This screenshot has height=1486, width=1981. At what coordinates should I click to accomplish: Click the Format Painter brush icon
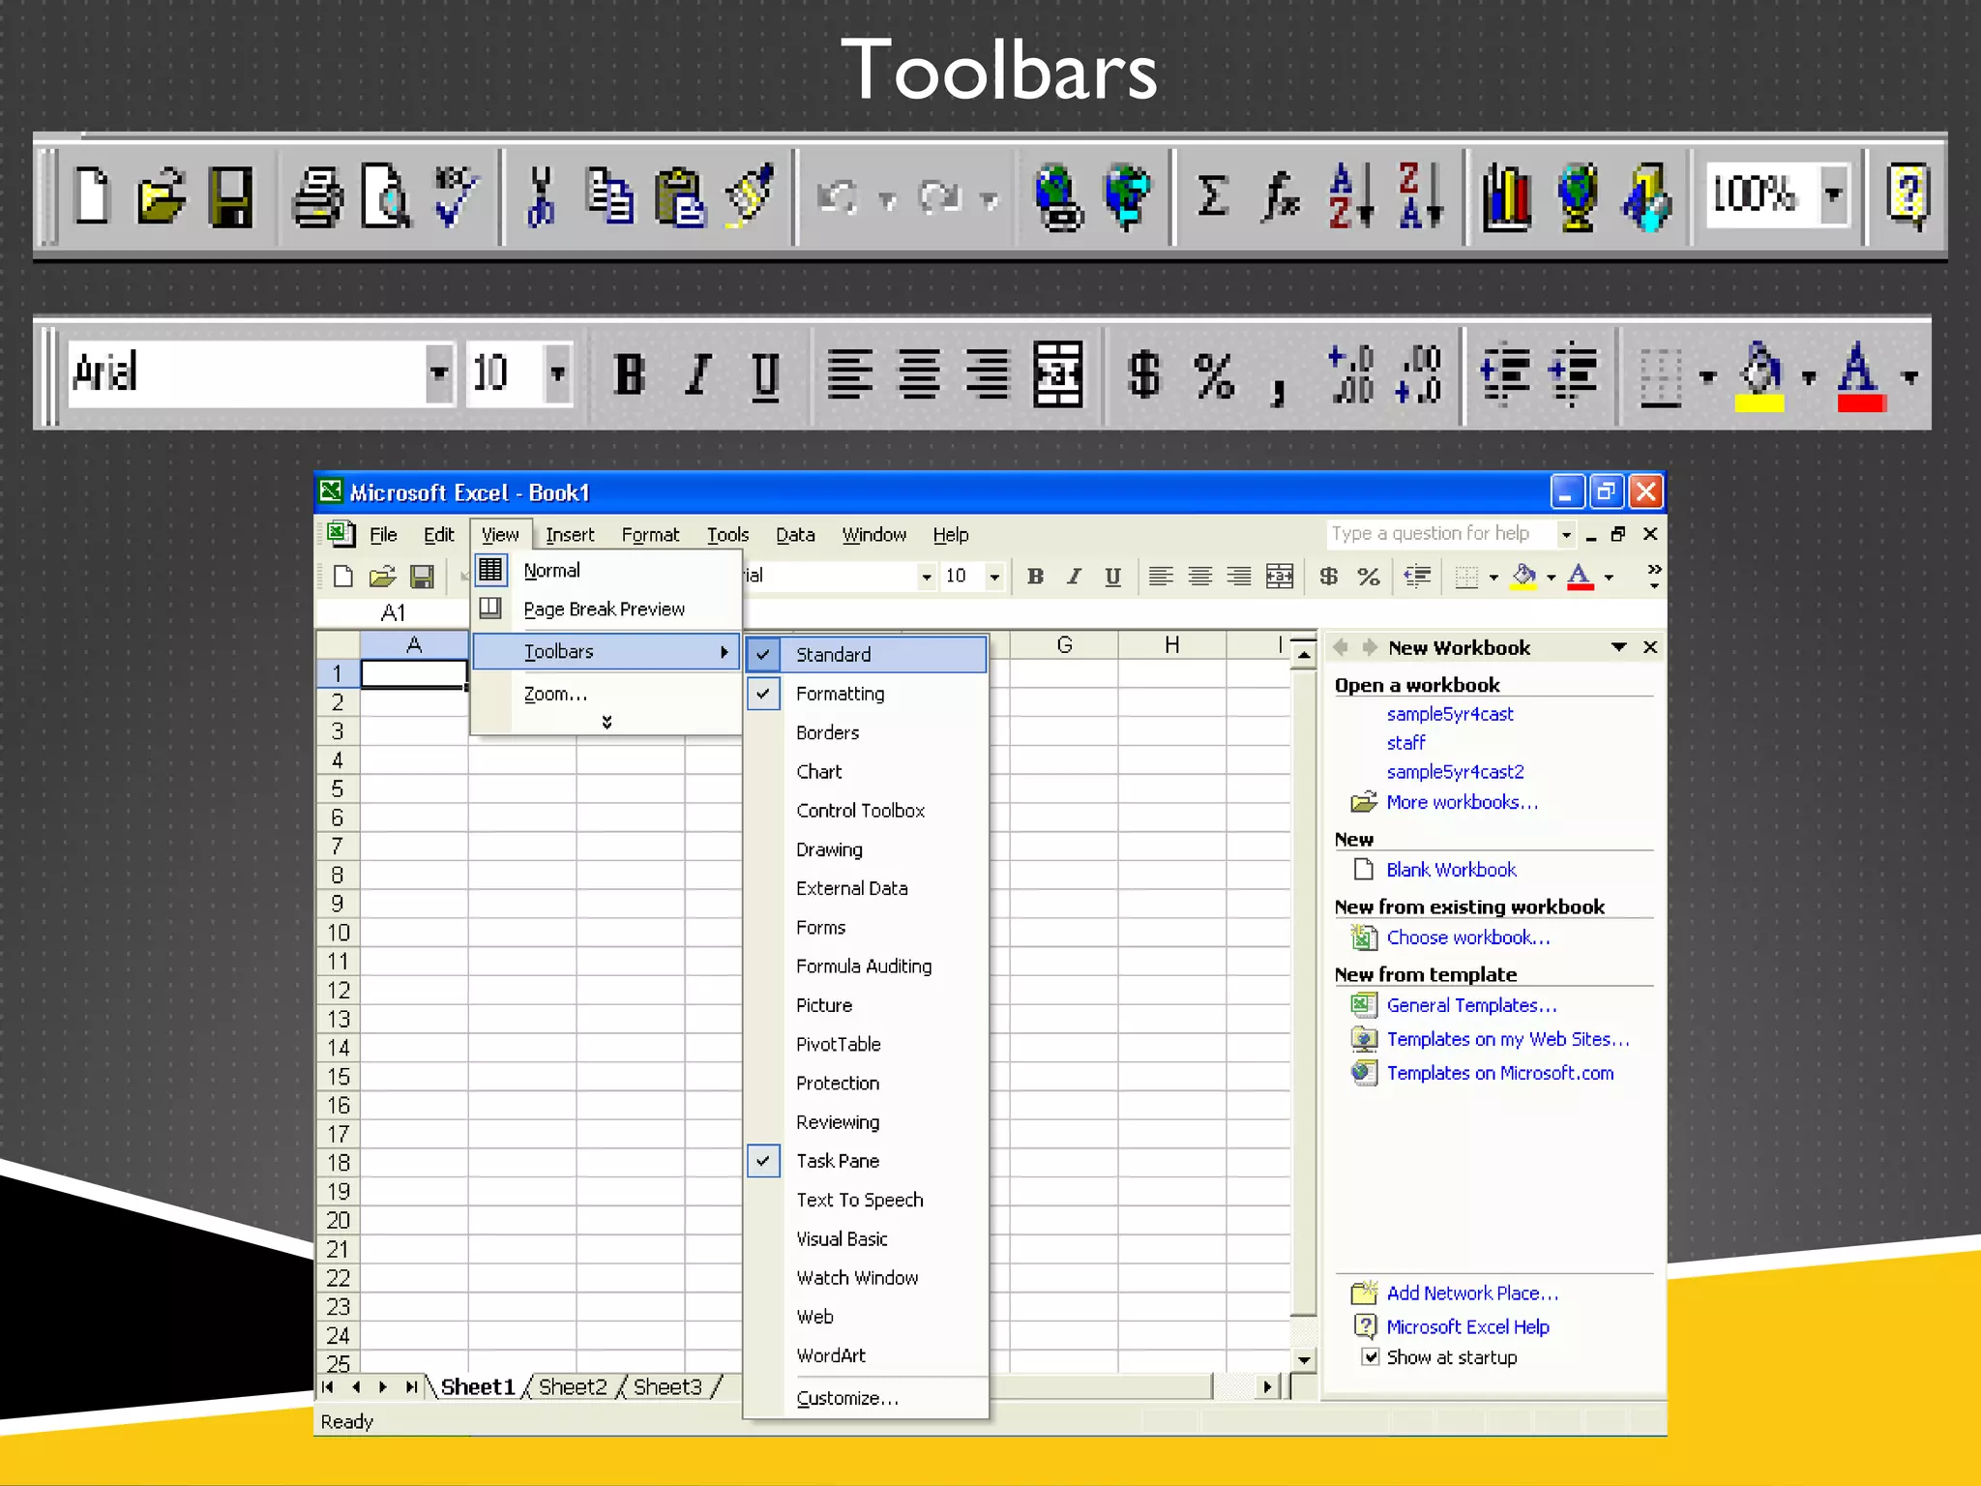pyautogui.click(x=749, y=196)
